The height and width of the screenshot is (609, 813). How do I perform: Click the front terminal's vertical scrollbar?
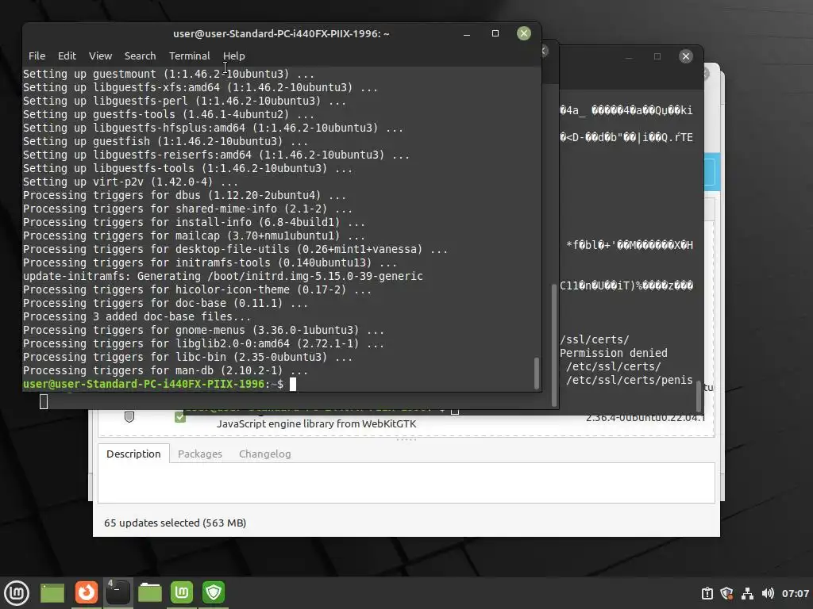[537, 373]
